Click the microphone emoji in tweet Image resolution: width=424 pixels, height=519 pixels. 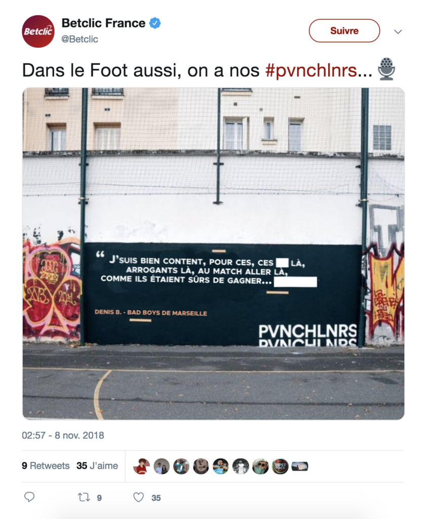point(387,69)
